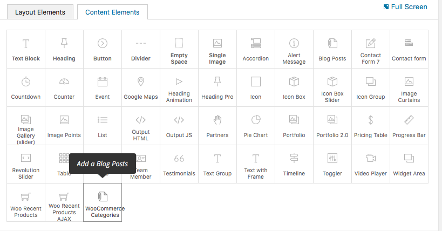The width and height of the screenshot is (442, 231).
Task: Add WooCommerce Categories element
Action: 103,202
